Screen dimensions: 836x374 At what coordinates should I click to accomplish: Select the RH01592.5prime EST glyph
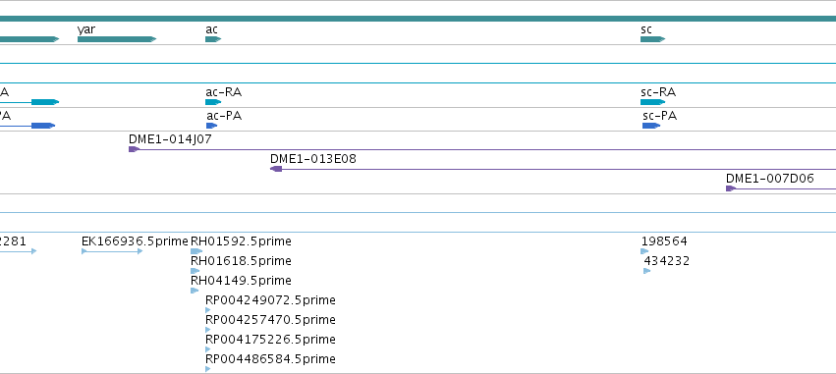[x=196, y=251]
